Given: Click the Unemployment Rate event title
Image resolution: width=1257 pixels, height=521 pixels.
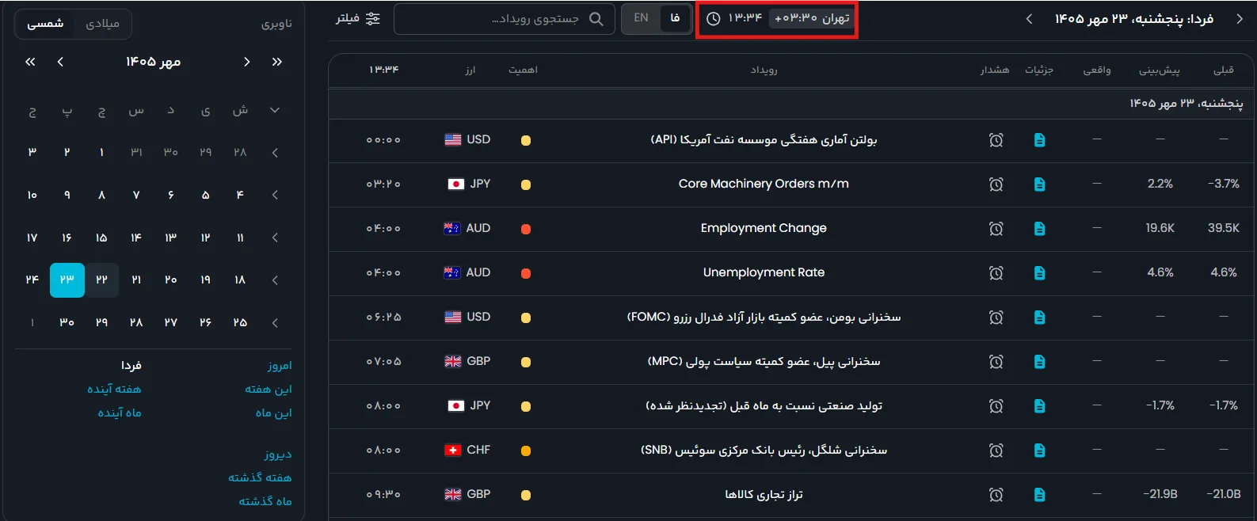Looking at the screenshot, I should pyautogui.click(x=764, y=272).
